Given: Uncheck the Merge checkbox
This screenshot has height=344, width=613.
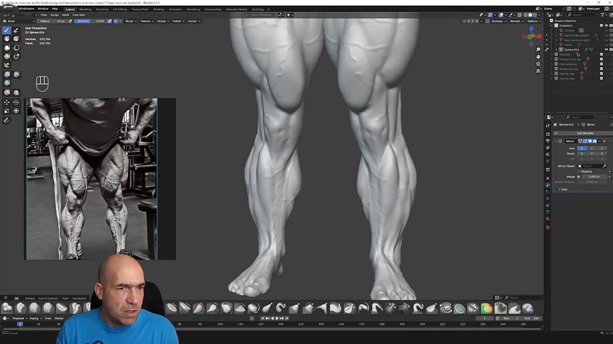Looking at the screenshot, I should point(579,177).
